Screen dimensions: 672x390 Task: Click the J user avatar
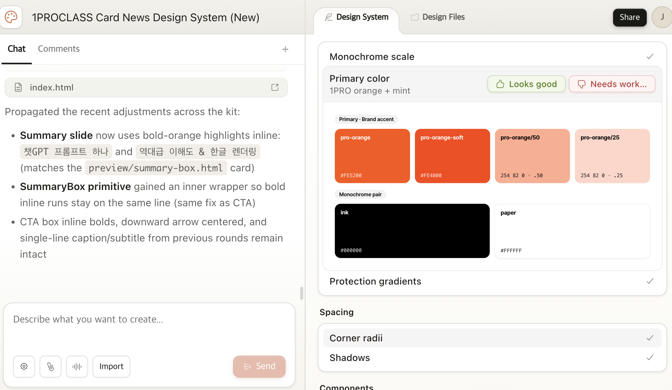662,17
